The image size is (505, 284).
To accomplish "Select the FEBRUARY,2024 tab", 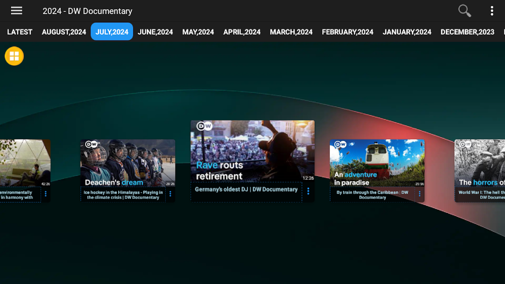I will pos(348,32).
